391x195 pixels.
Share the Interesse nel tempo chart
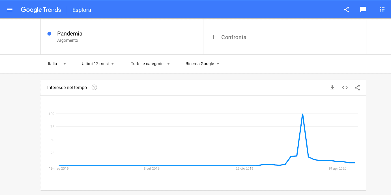tap(357, 88)
